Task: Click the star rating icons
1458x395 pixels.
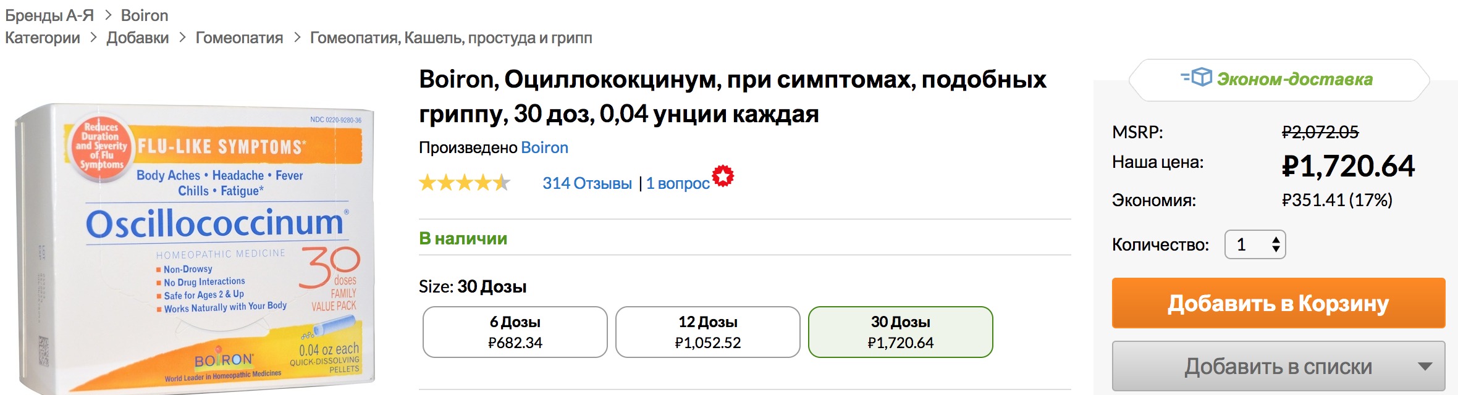Action: (465, 183)
